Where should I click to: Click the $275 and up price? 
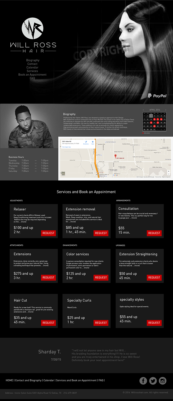23,273
